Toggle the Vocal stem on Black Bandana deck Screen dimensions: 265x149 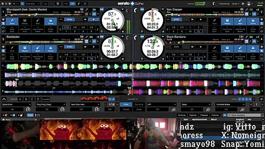[x=214, y=49]
